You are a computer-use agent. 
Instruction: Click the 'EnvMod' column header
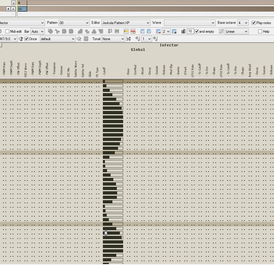[135, 70]
